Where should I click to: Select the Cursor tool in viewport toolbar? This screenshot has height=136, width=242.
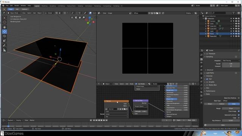click(5, 22)
